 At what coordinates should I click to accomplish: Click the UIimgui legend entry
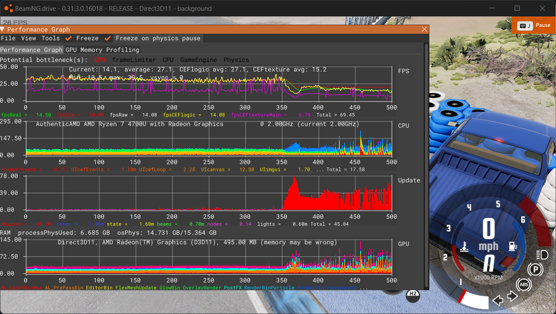click(284, 170)
